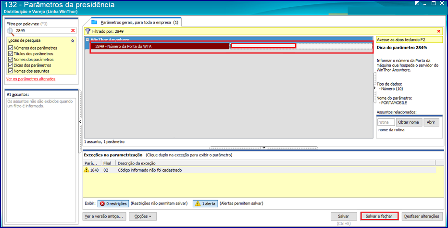The image size is (448, 228).
Task: Click 'Obter nome' button
Action: coord(409,122)
